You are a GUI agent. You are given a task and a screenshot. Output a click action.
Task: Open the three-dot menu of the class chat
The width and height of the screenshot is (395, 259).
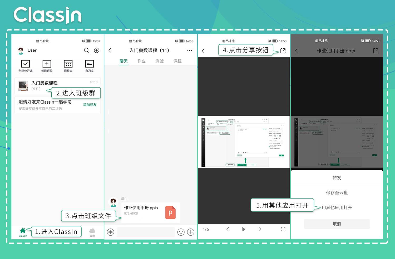point(190,50)
